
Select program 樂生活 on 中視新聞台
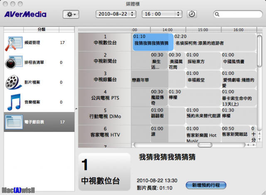159,61
